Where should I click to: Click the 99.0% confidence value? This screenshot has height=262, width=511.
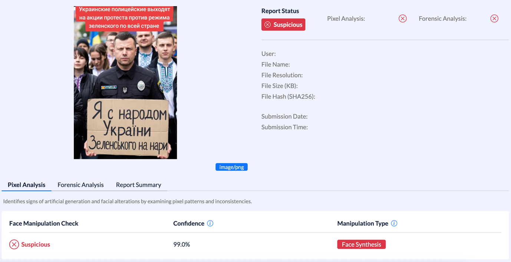click(x=182, y=245)
